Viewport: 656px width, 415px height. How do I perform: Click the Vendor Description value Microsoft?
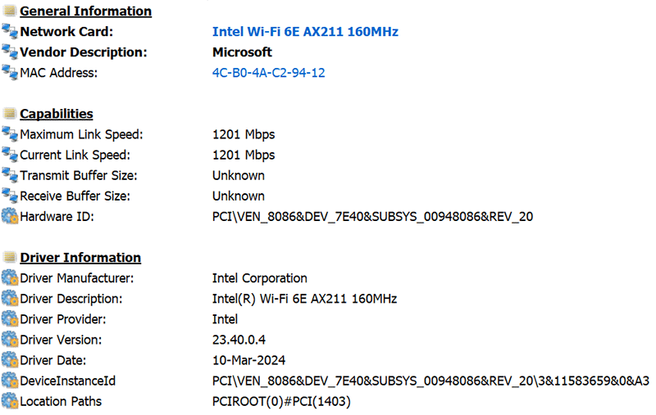click(242, 52)
